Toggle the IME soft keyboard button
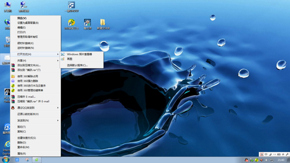Image resolution: width=290 pixels, height=163 pixels. point(279,155)
